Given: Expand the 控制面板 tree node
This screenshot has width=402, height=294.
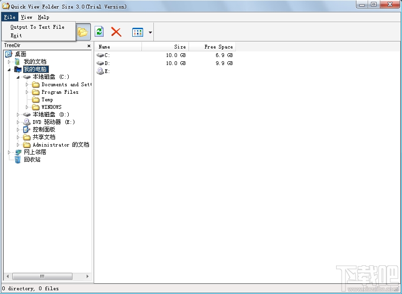Looking at the screenshot, I should point(18,130).
